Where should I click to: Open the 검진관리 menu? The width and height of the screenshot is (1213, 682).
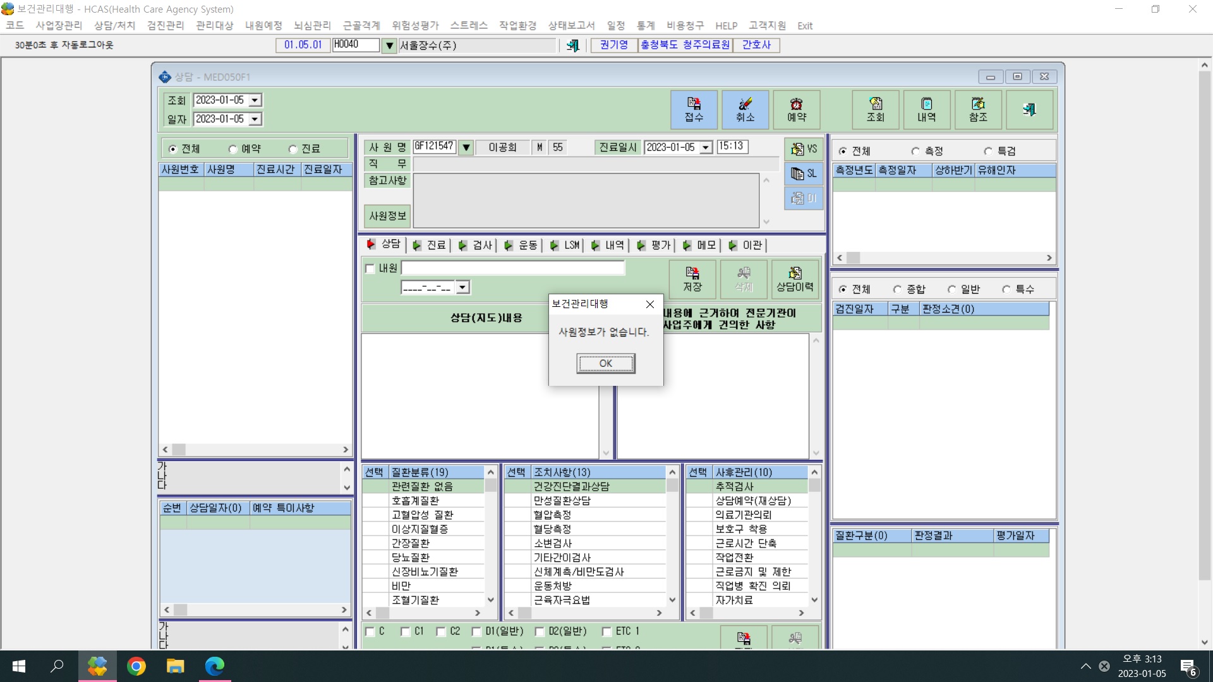coord(166,25)
